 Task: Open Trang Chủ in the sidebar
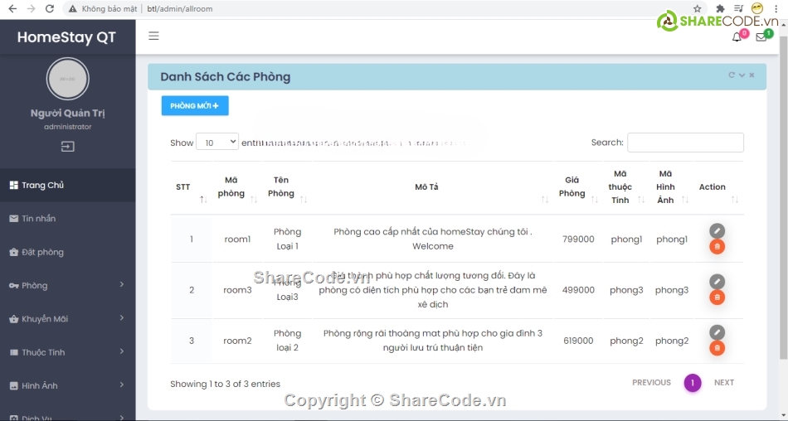(x=67, y=185)
